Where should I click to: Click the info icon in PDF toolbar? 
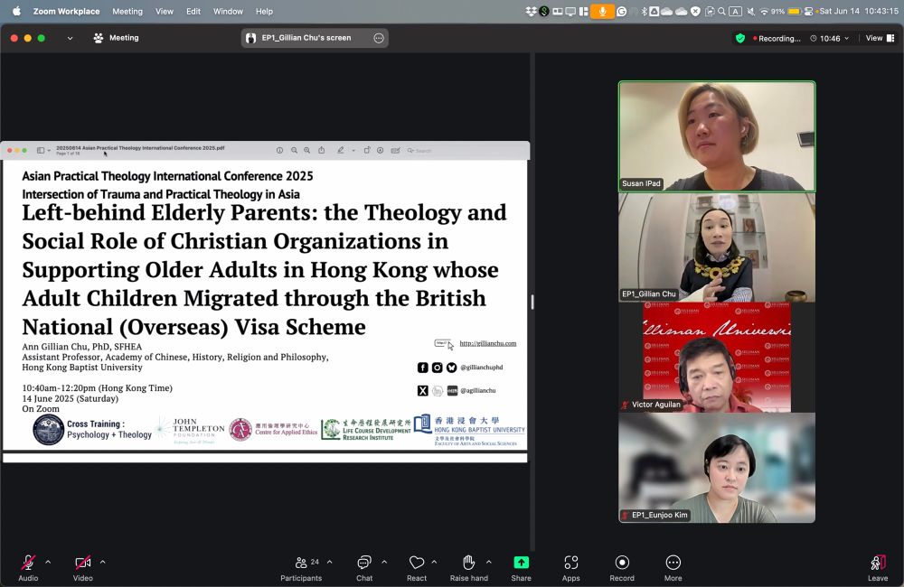click(279, 150)
